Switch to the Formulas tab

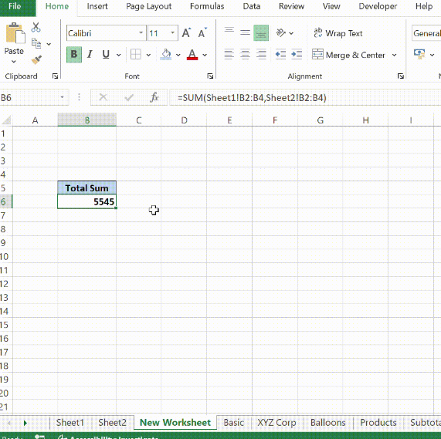[x=207, y=6]
